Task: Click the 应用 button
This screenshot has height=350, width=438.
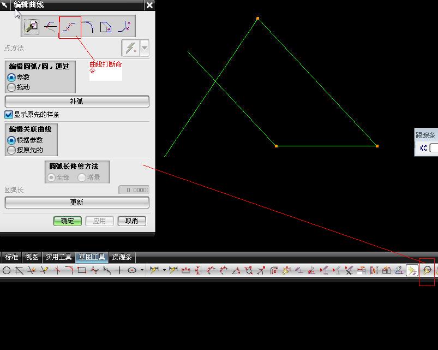Action: coord(100,221)
